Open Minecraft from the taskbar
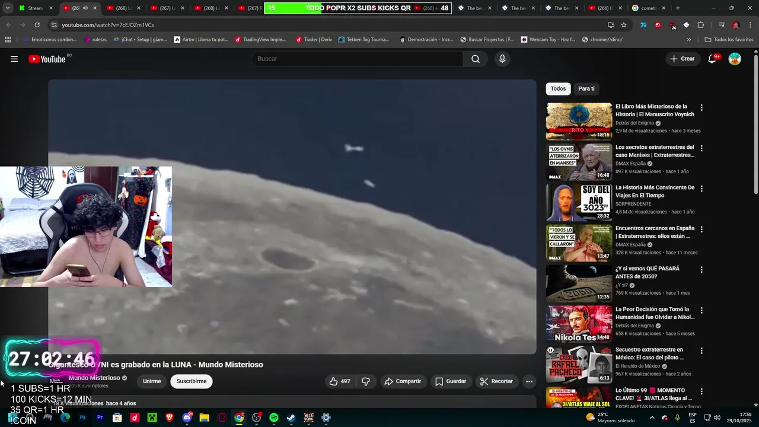Screen dimensions: 759x427 click(152, 418)
